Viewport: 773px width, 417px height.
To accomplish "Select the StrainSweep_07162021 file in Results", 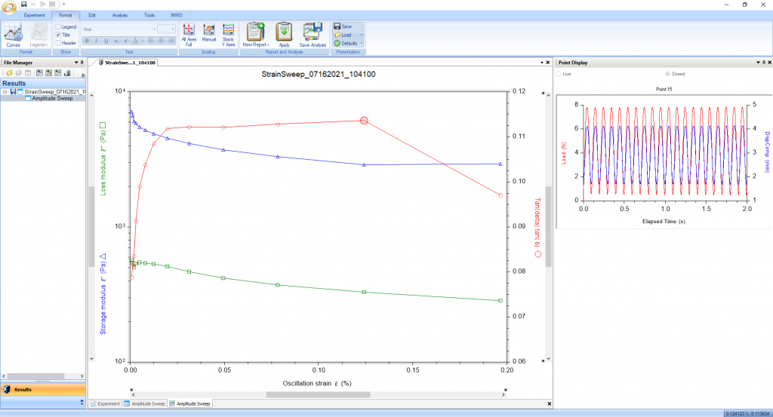I will [54, 91].
